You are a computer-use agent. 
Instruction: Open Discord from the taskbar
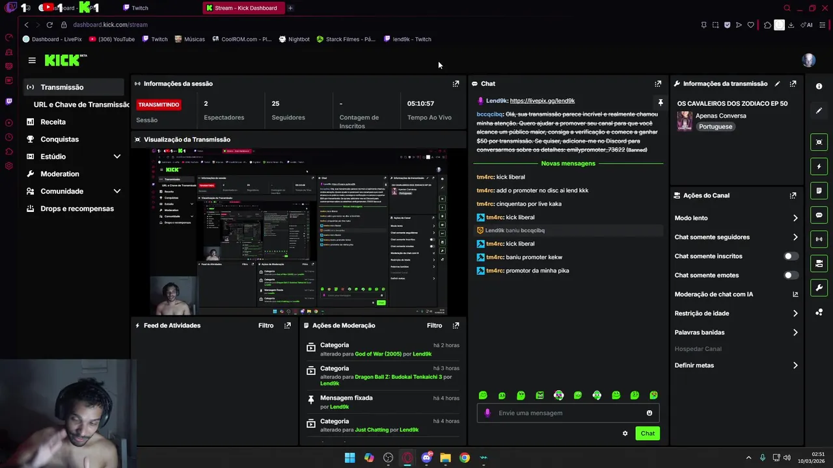point(426,458)
